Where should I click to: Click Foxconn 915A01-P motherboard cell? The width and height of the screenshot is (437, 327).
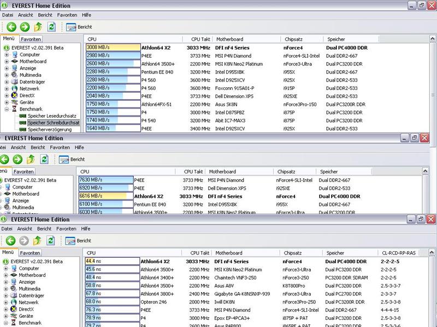coord(235,88)
